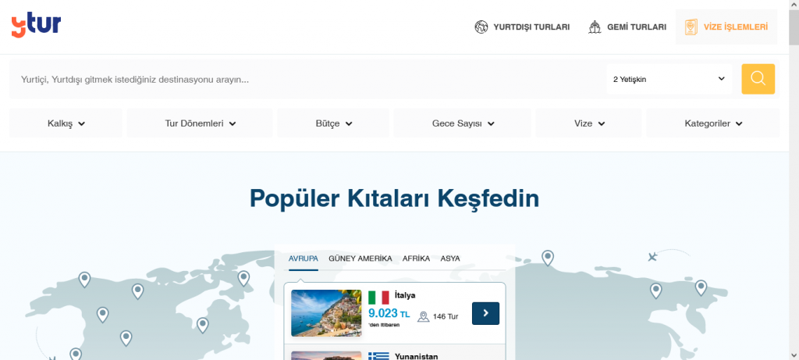This screenshot has height=360, width=799.
Task: Click the map pin above the continent tabs
Action: (x=548, y=257)
